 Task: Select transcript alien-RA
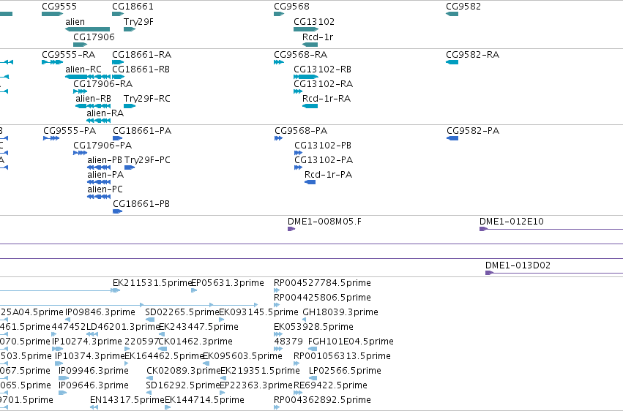pos(99,121)
